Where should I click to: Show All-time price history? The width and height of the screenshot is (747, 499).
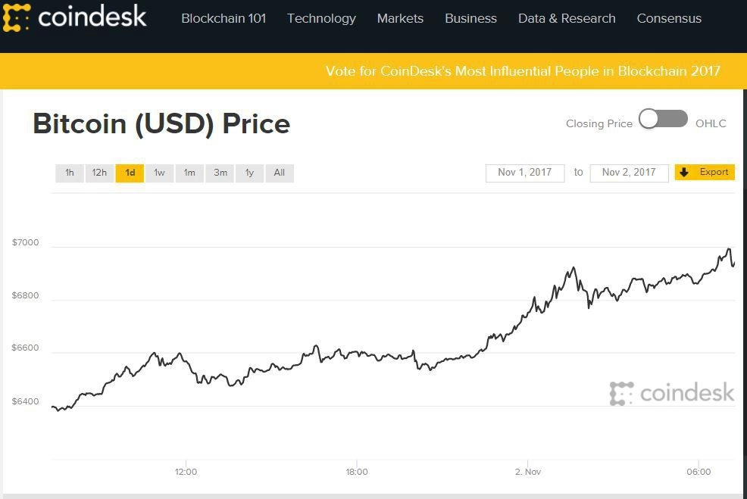tap(279, 173)
